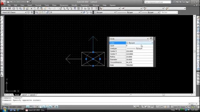The width and height of the screenshot is (200, 112).
Task: Select the Line tool in Draw toolbar
Action: [2, 17]
